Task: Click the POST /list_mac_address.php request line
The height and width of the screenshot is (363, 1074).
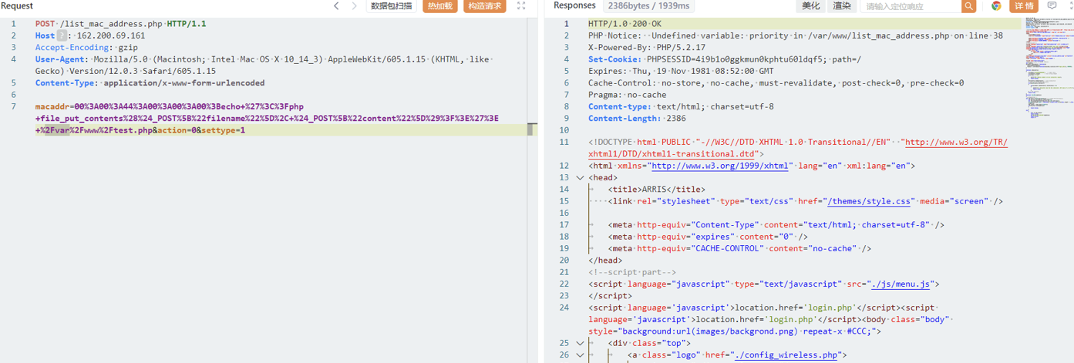Action: point(120,24)
